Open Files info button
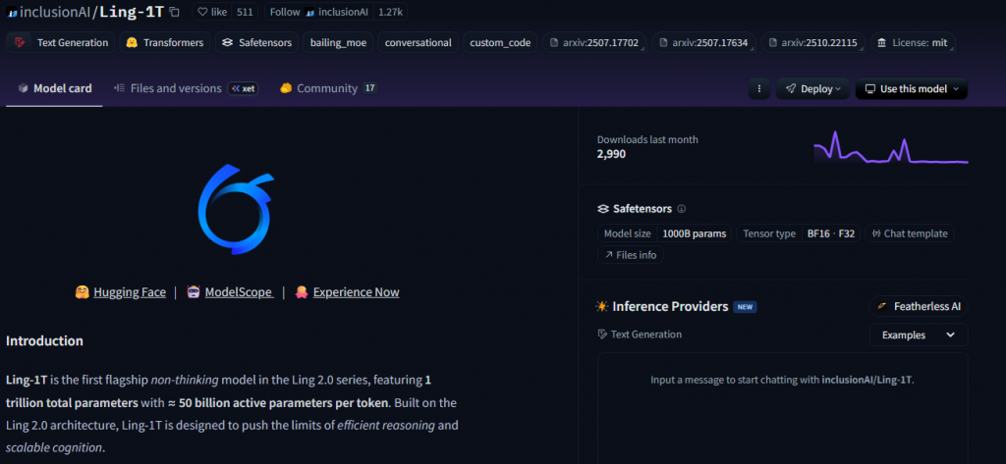This screenshot has width=1006, height=464. pos(631,255)
